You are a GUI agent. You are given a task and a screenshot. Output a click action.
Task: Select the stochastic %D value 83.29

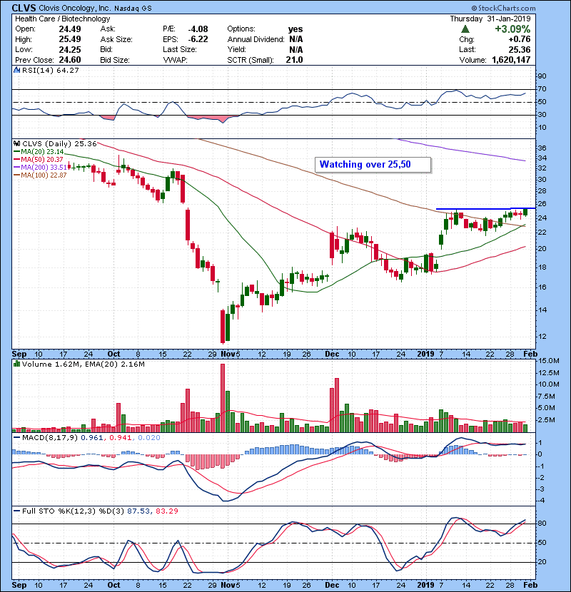point(166,511)
